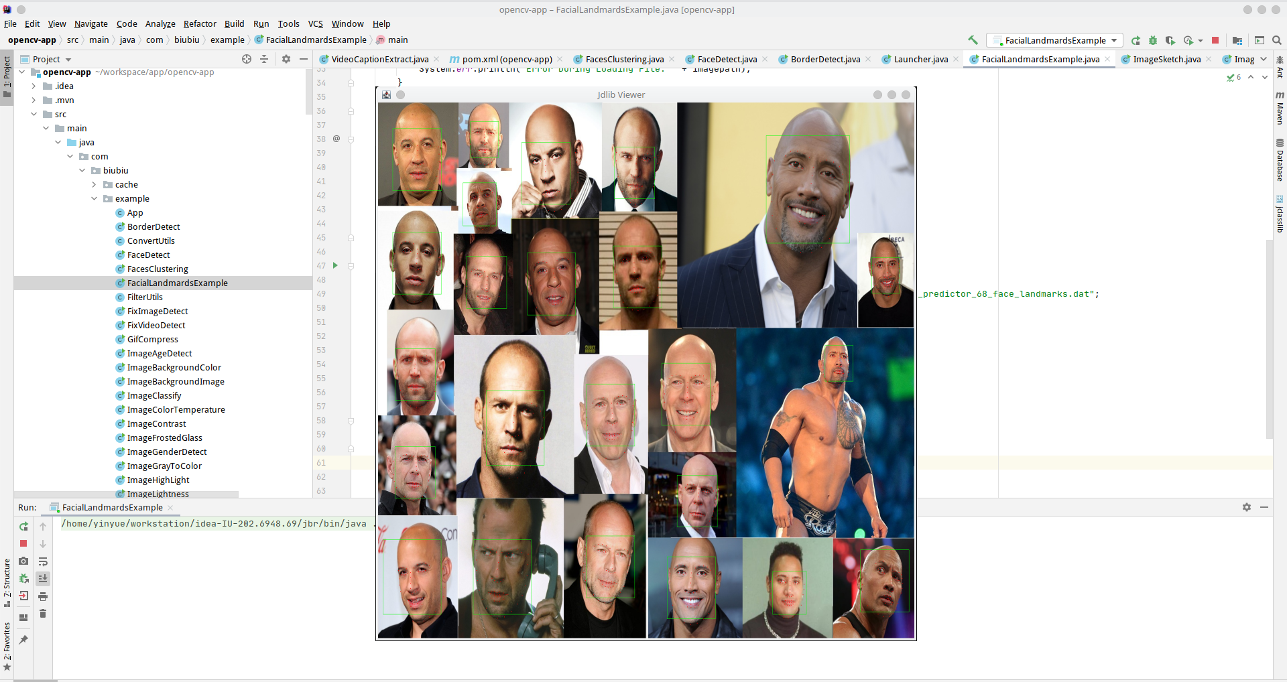Image resolution: width=1287 pixels, height=682 pixels.
Task: Open Run panel settings gear
Action: [x=1247, y=507]
